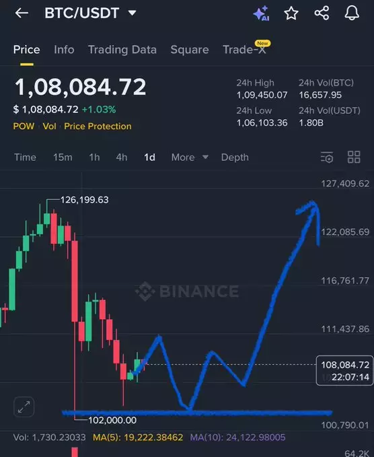Switch to the Square tab
Viewport: 374px width, 457px height.
point(190,50)
